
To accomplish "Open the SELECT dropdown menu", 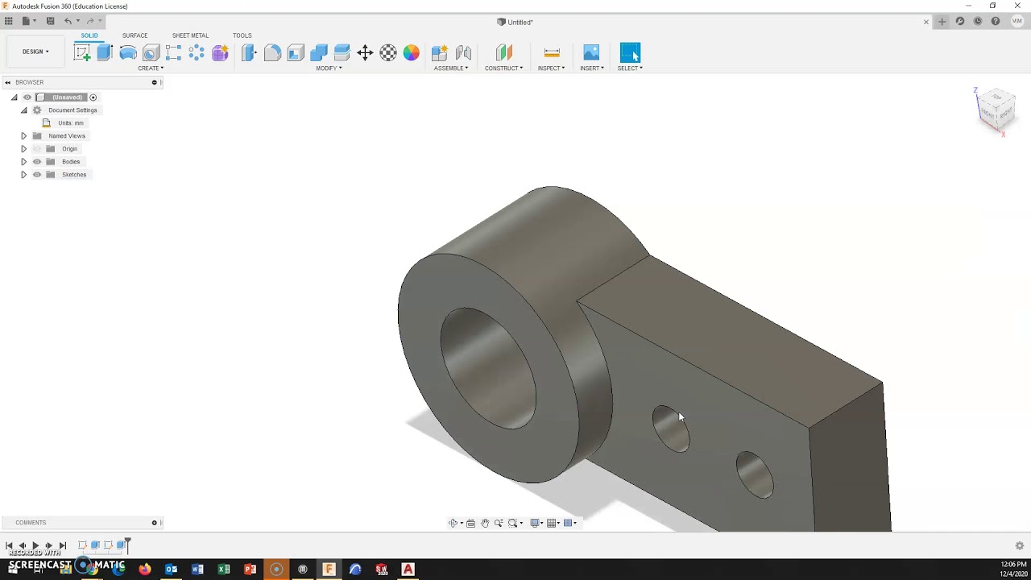I will [630, 68].
